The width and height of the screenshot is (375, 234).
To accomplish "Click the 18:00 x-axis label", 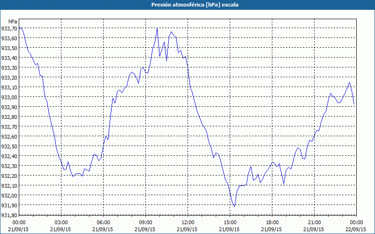I will pos(272,223).
